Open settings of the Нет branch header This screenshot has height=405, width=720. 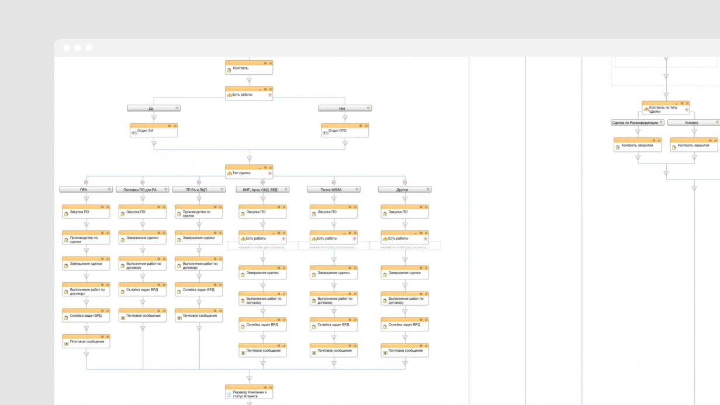(x=368, y=108)
